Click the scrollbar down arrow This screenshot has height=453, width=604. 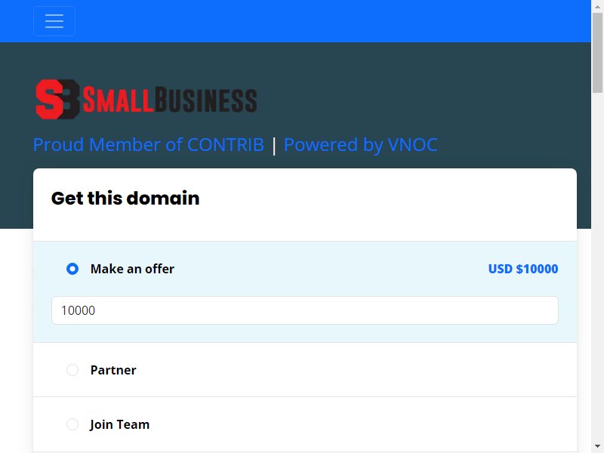click(597, 446)
